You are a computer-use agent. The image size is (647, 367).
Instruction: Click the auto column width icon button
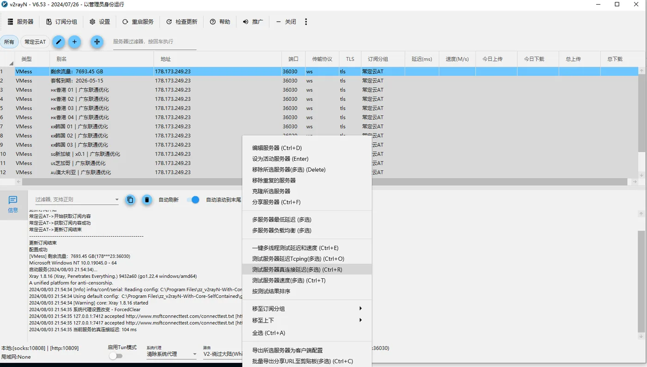click(x=97, y=42)
